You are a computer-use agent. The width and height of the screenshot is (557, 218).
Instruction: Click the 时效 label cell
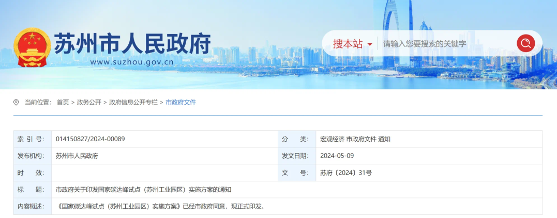tap(33, 173)
